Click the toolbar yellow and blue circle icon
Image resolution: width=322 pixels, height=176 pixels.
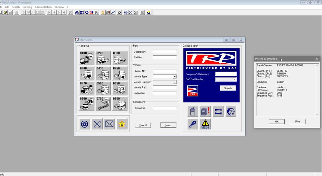[149, 13]
